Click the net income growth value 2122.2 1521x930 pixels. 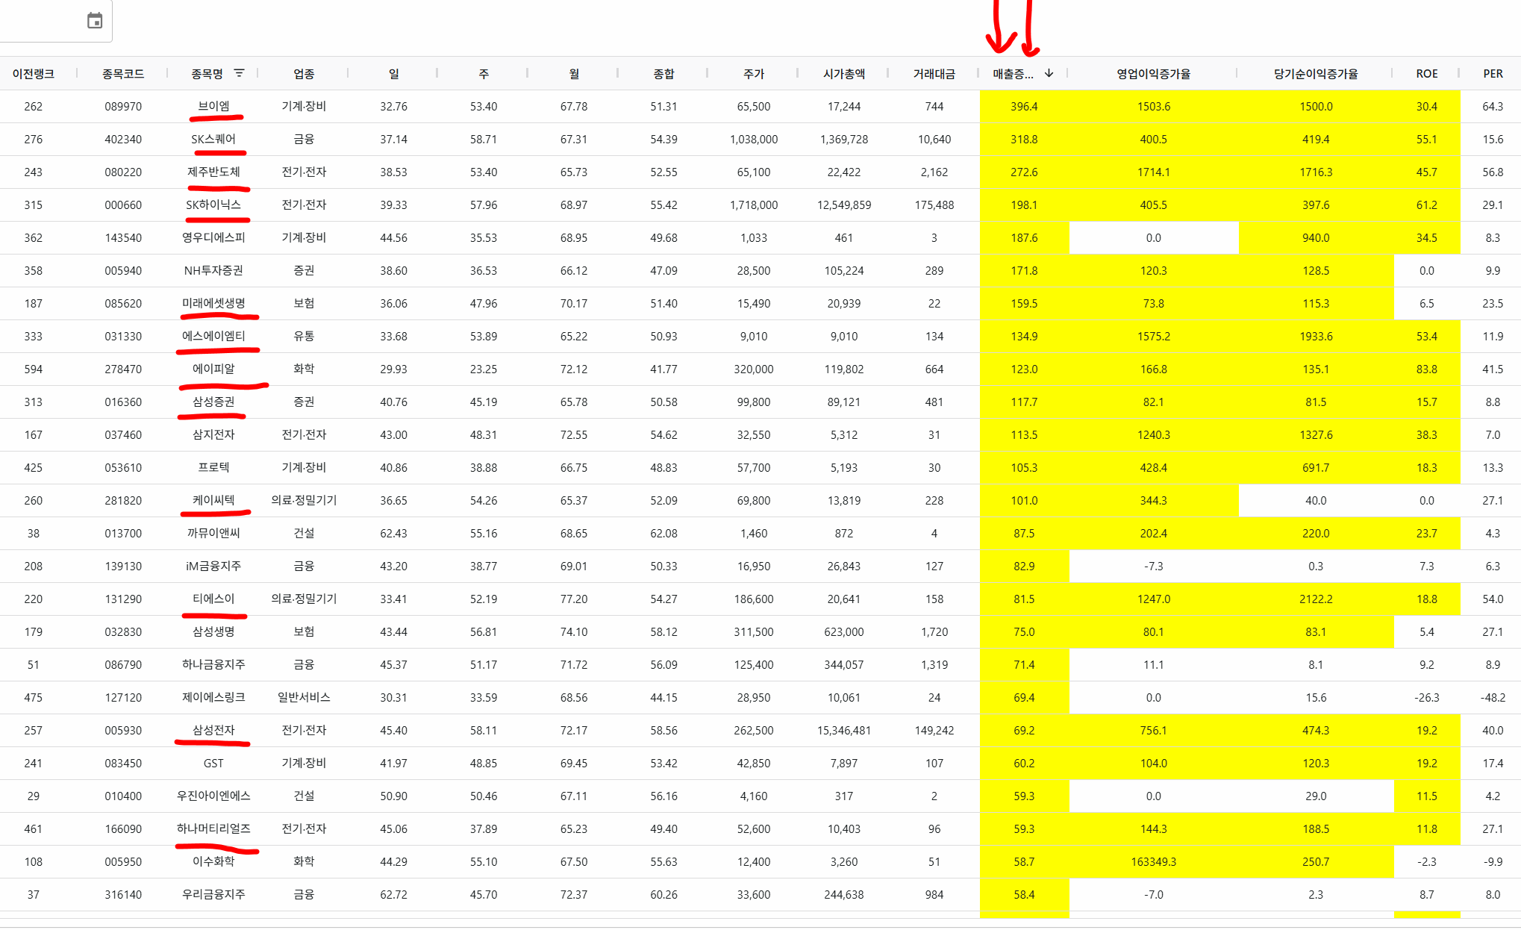tap(1316, 599)
